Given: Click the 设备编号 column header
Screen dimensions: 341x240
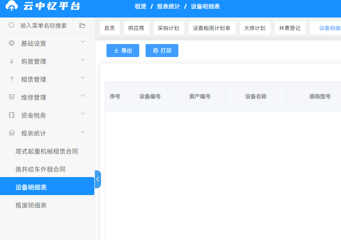Looking at the screenshot, I should (x=150, y=96).
